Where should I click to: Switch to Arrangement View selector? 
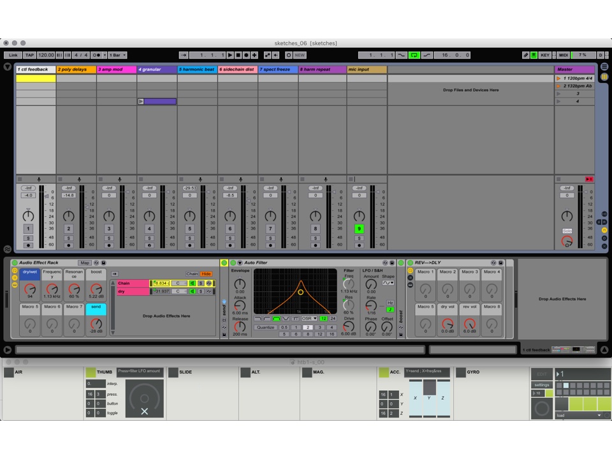604,67
